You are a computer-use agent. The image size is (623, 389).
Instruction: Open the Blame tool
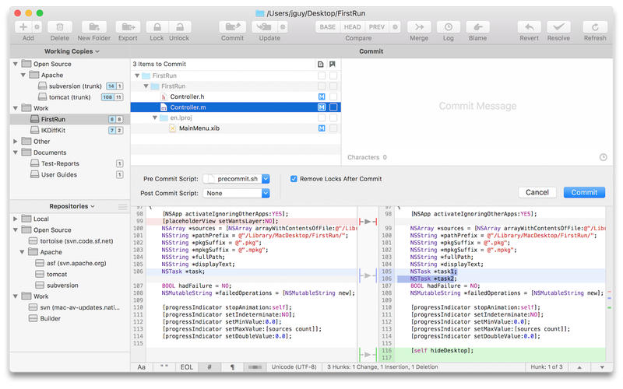[477, 27]
